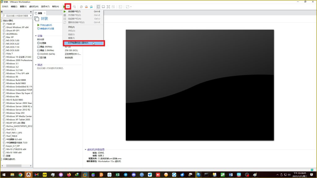The image size is (317, 178).
Task: Collapse the 虚拟机详细信息 details section
Action: [x=85, y=150]
